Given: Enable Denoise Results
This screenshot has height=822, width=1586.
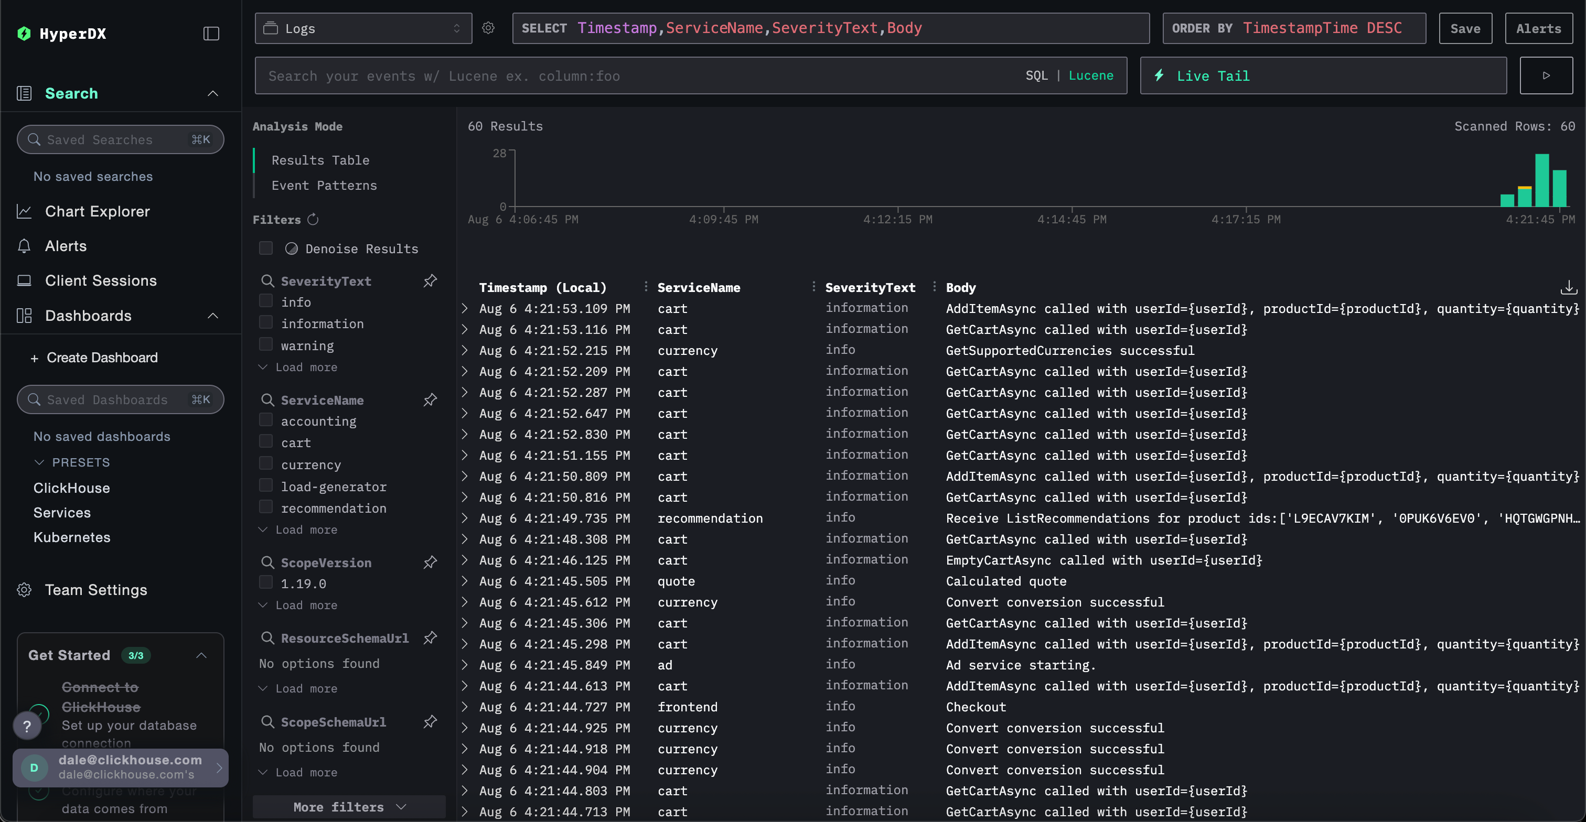Looking at the screenshot, I should [265, 248].
